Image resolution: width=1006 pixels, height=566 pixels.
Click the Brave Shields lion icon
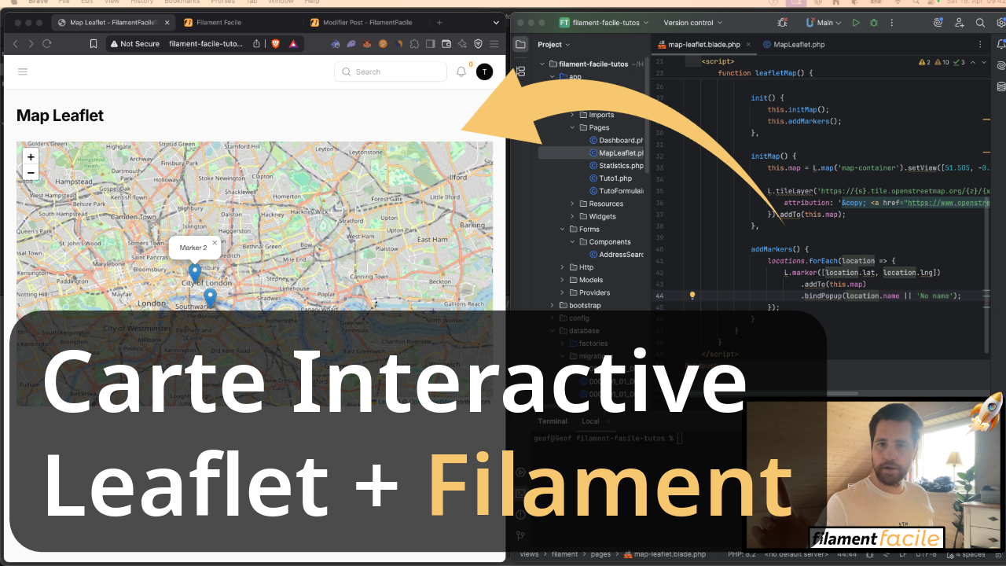point(275,44)
